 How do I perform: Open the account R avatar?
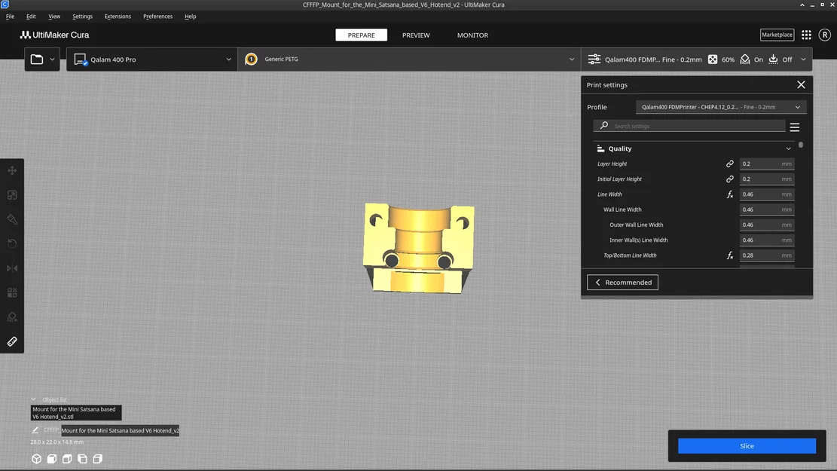click(x=825, y=35)
